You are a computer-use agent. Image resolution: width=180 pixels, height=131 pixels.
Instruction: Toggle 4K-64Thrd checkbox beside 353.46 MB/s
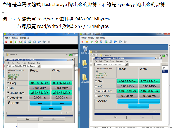pyautogui.click(x=8, y=93)
